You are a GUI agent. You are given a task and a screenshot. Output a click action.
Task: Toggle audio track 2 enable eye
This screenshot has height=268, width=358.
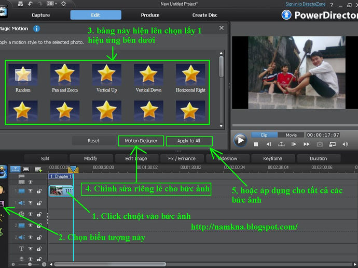[x=31, y=237]
